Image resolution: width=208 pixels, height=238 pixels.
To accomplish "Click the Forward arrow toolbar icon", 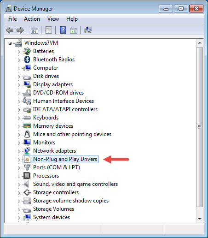I will (20, 30).
